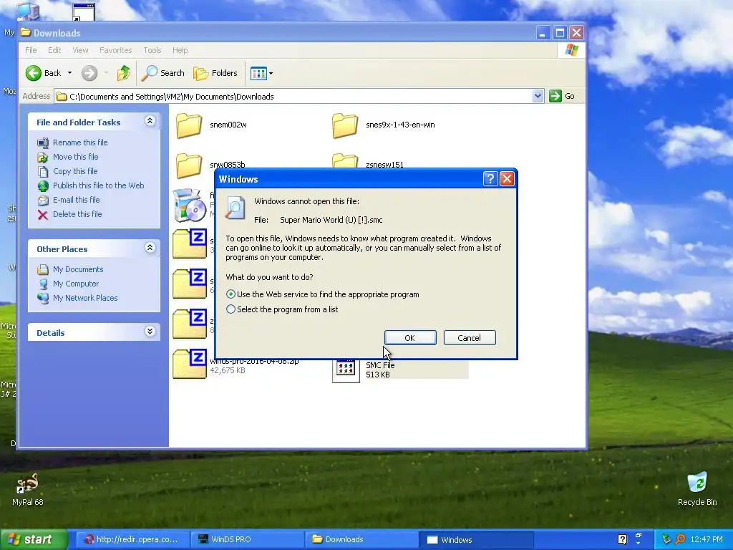The image size is (733, 550).
Task: Open the Back history dropdown arrow
Action: [69, 73]
